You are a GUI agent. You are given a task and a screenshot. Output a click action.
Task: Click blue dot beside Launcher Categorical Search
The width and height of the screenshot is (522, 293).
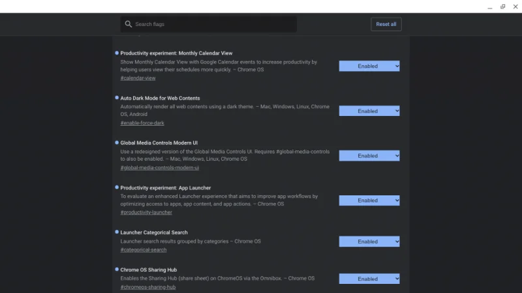[117, 232]
